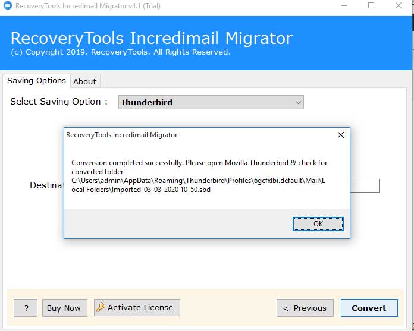Screen dimensions: 414x331
Task: Click OK in the conversion completed dialog
Action: pyautogui.click(x=318, y=224)
